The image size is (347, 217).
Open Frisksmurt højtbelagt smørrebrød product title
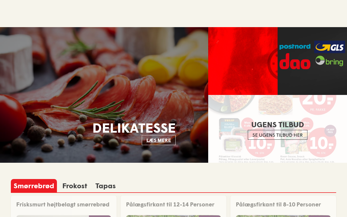coord(63,205)
